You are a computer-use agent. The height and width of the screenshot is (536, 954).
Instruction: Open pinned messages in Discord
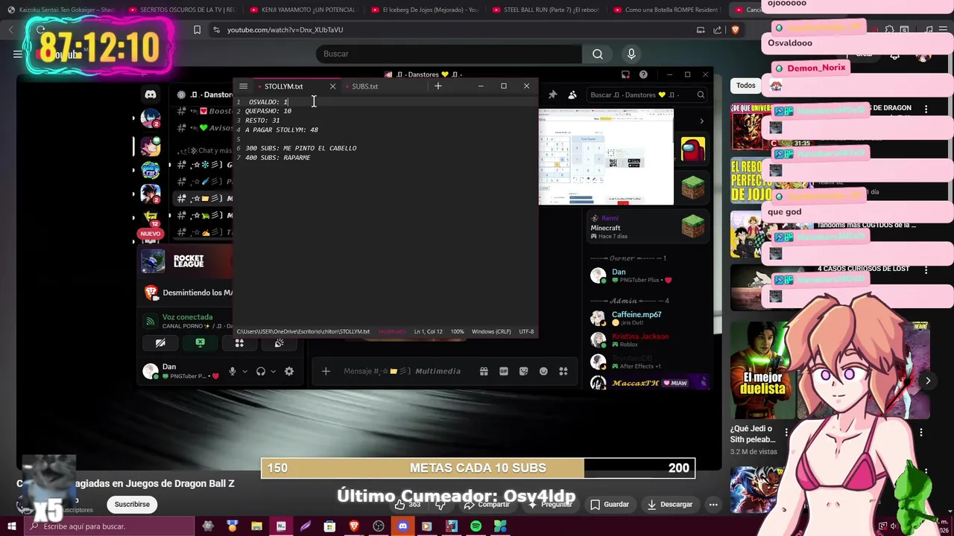pyautogui.click(x=552, y=95)
